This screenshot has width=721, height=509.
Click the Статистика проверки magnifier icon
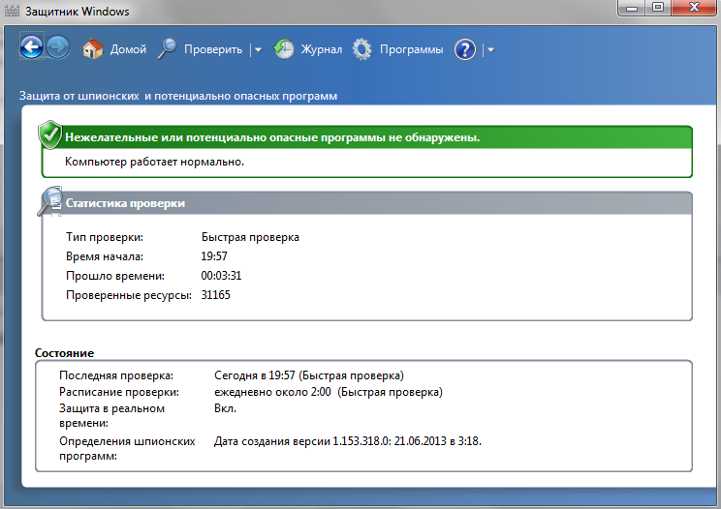[x=49, y=201]
